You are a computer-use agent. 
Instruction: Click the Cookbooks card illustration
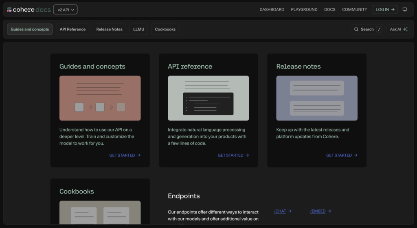[x=100, y=213]
